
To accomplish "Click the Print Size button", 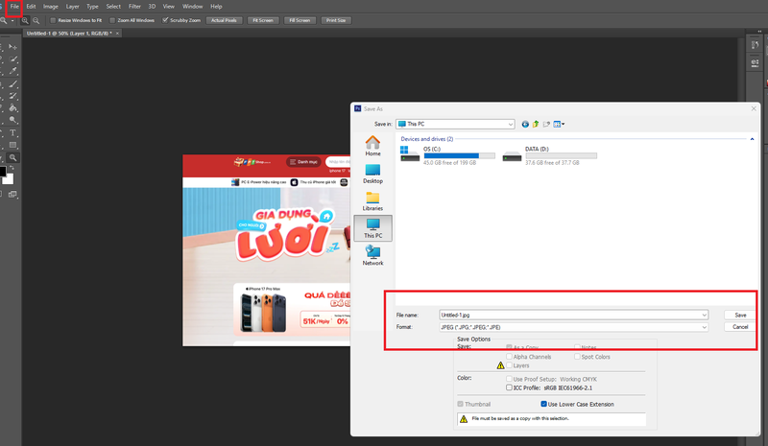I will point(336,20).
